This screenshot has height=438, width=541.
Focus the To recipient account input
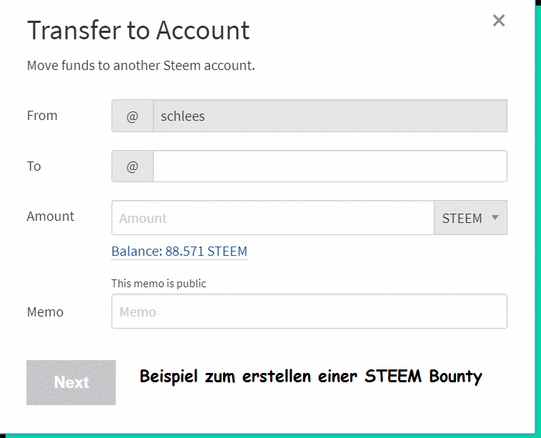point(330,166)
